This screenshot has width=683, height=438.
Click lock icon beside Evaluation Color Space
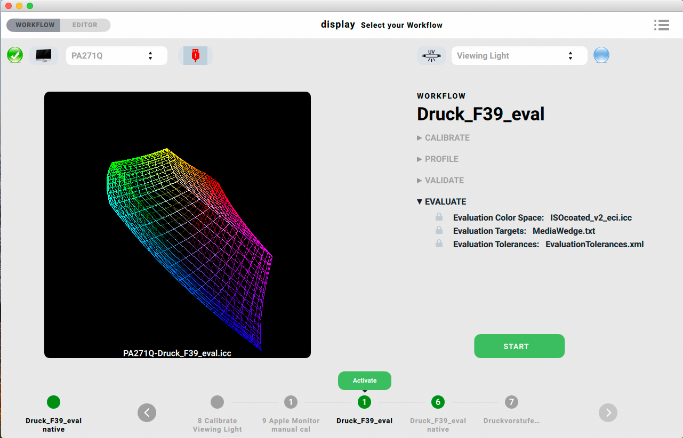click(439, 217)
